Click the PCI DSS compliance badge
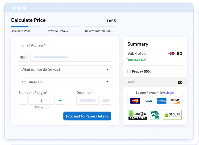Viewport: 199px width, 145px height. 155,115
